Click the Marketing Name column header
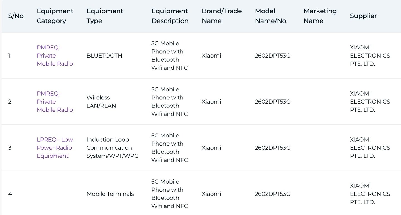 tap(320, 16)
